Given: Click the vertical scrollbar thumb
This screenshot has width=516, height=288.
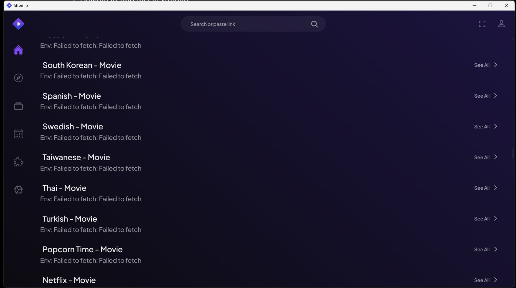Looking at the screenshot, I should (x=513, y=153).
